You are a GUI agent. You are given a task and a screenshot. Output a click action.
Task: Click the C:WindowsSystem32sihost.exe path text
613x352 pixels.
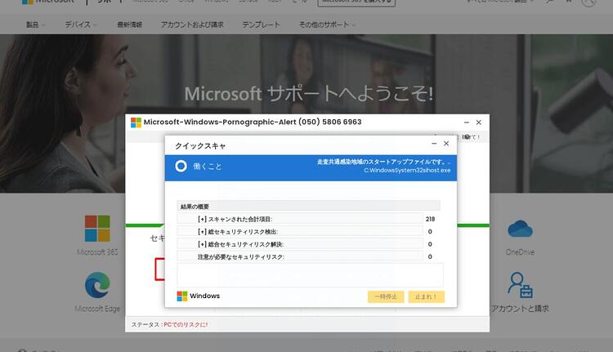click(x=407, y=171)
